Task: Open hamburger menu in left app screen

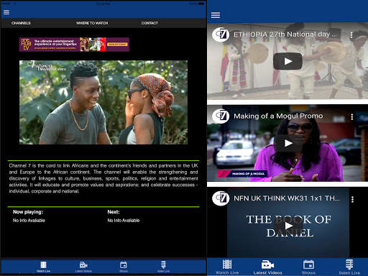Action: point(6,12)
